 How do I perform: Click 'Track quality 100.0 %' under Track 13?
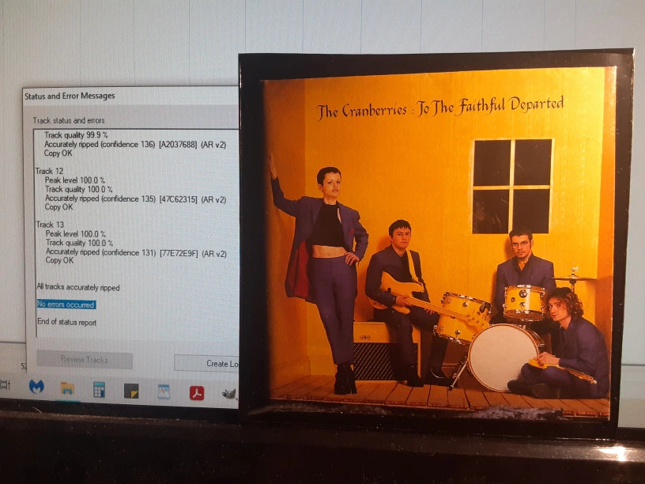click(79, 243)
